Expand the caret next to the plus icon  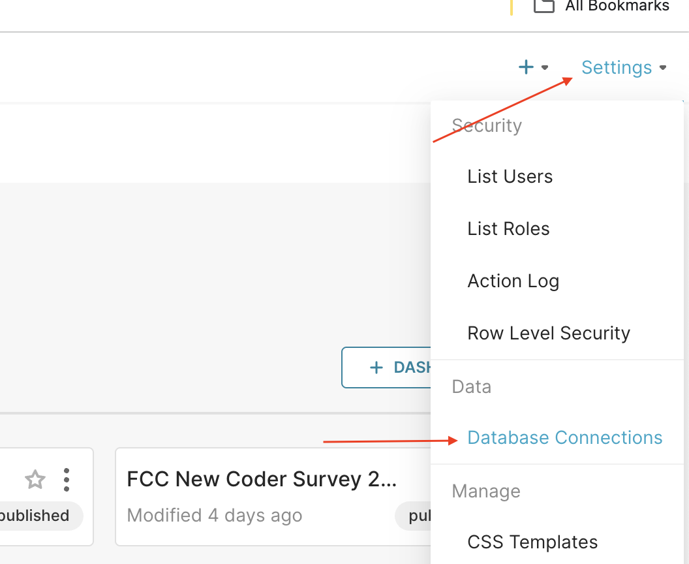tap(544, 68)
